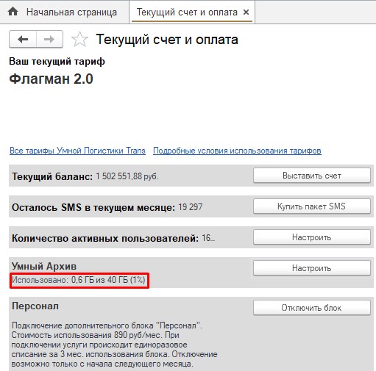Click the truncated active users value 16...
Screen dimensions: 376x371
coord(208,238)
